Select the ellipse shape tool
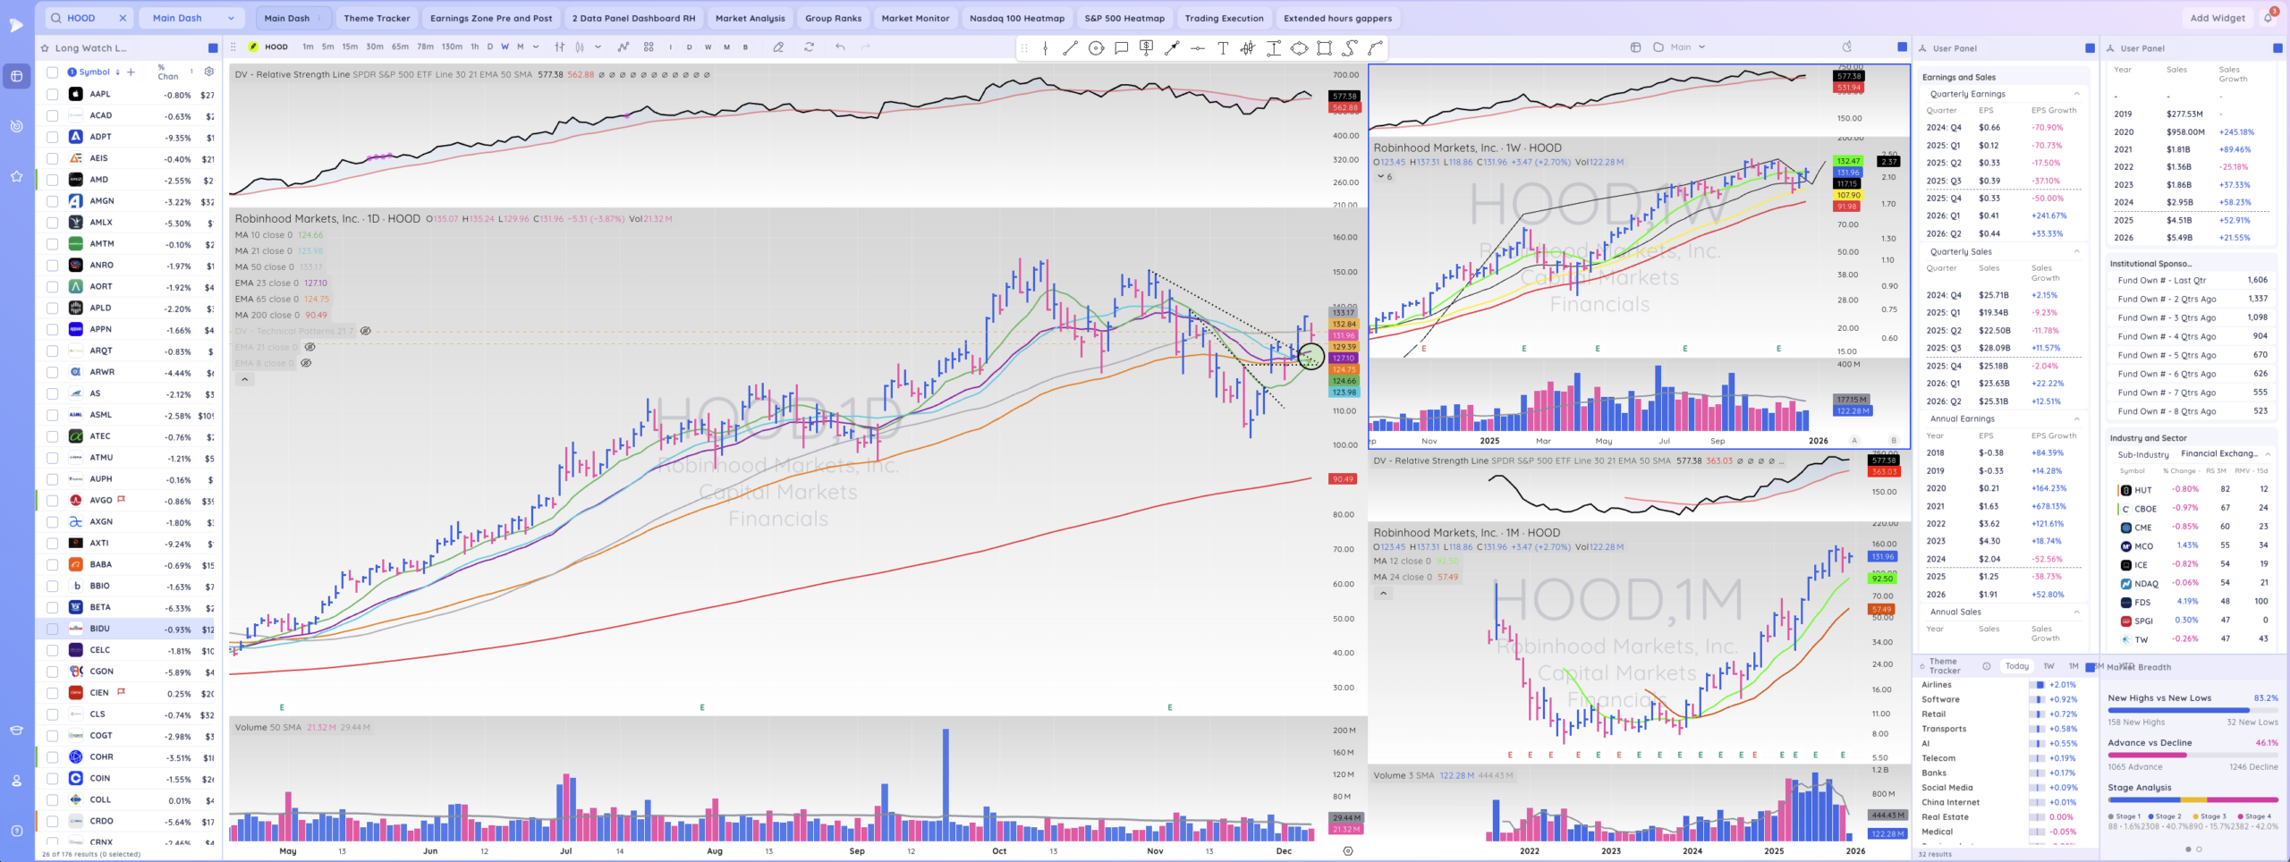The image size is (2290, 862). pos(1299,48)
